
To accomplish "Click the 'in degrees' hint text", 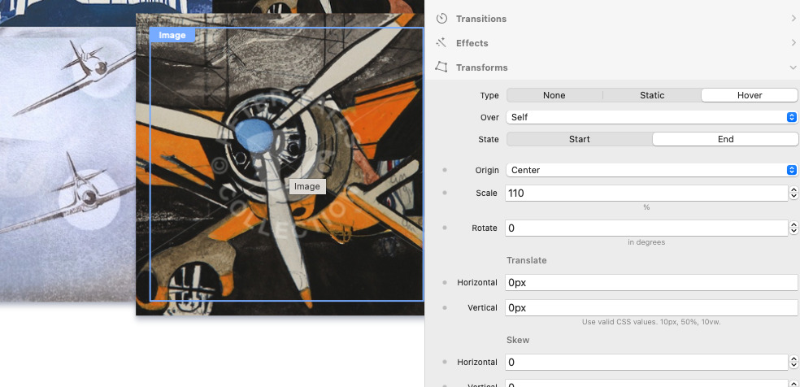I will tap(646, 243).
